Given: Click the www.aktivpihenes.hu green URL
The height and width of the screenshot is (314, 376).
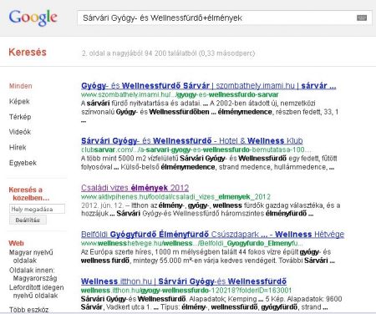Looking at the screenshot, I should point(175,197).
